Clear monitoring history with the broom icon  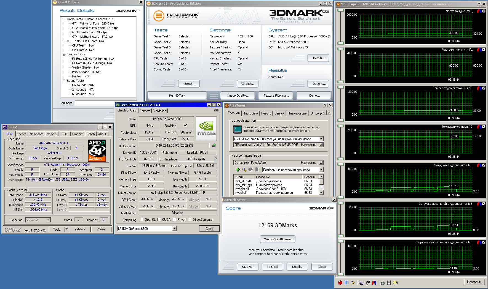coord(353,282)
